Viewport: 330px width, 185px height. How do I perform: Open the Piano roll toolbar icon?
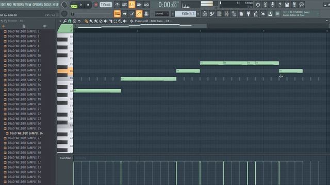(x=212, y=14)
